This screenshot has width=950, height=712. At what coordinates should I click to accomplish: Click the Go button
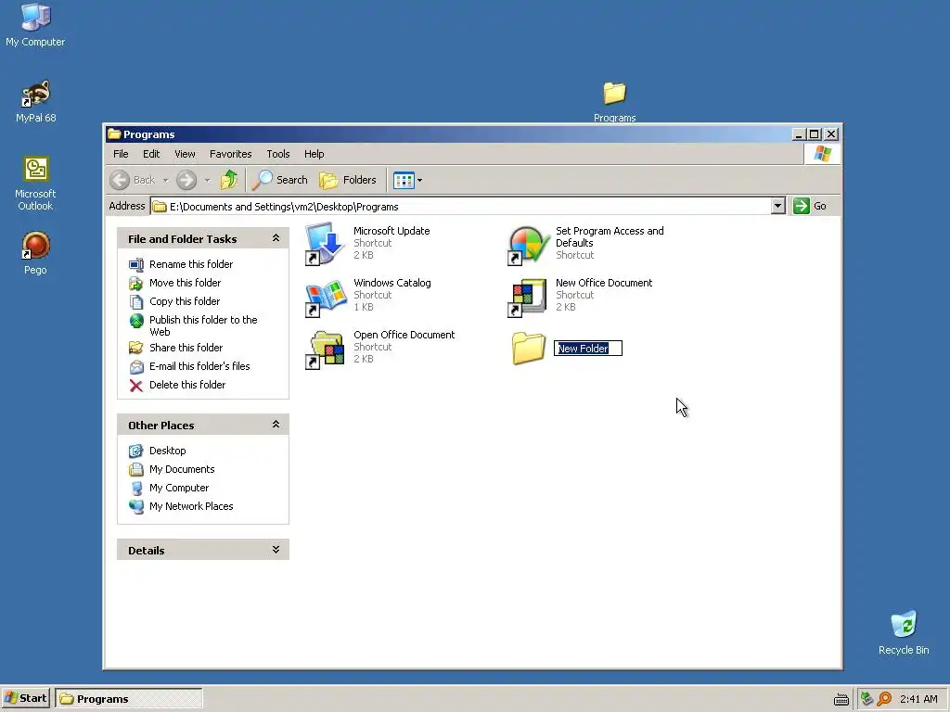[810, 206]
